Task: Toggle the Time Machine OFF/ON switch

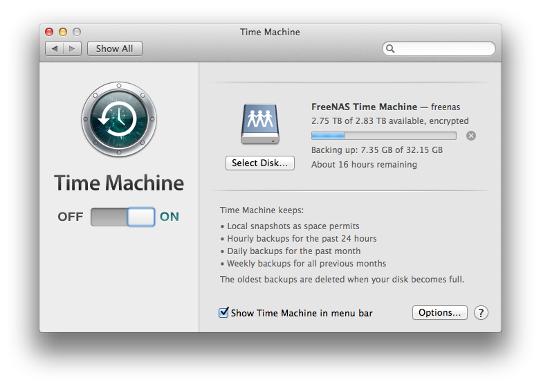Action: [123, 217]
